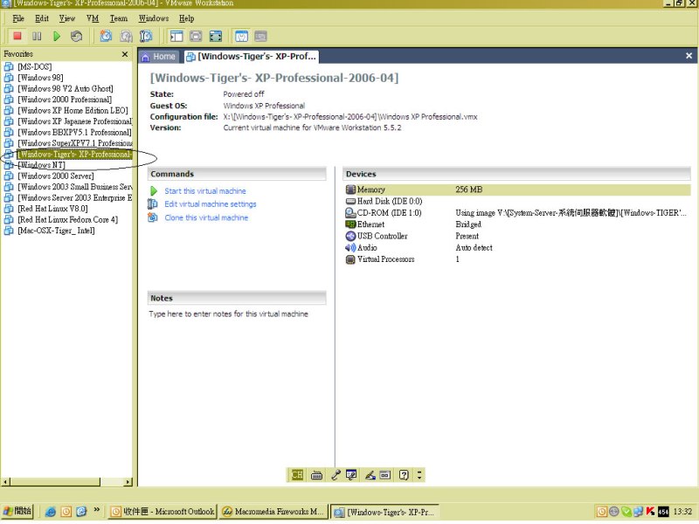The width and height of the screenshot is (699, 524).
Task: Open the View menu
Action: point(67,18)
